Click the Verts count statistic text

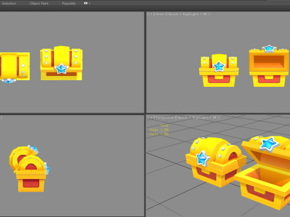pyautogui.click(x=159, y=134)
